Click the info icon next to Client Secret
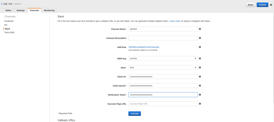 pyautogui.click(x=200, y=86)
